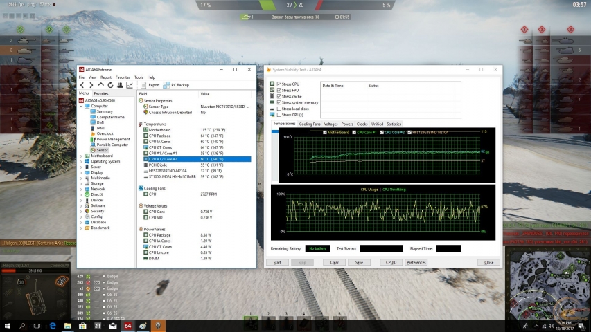Open Computer Name page in tree
This screenshot has height=332, width=591.
point(110,117)
